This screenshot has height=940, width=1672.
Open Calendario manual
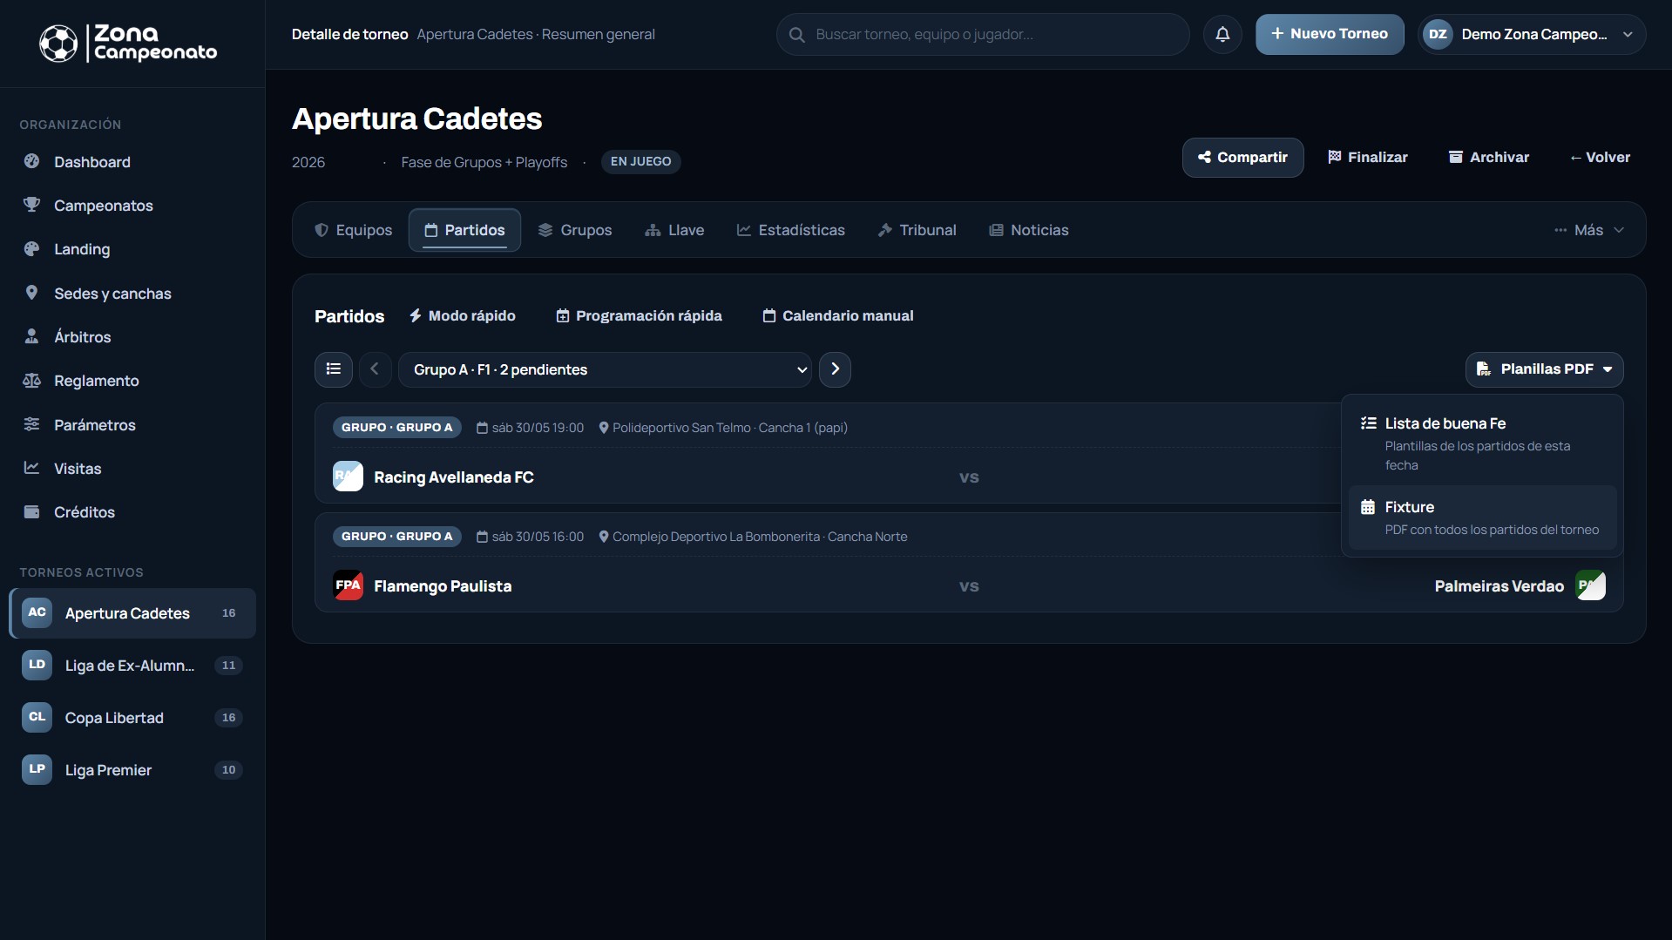[838, 316]
